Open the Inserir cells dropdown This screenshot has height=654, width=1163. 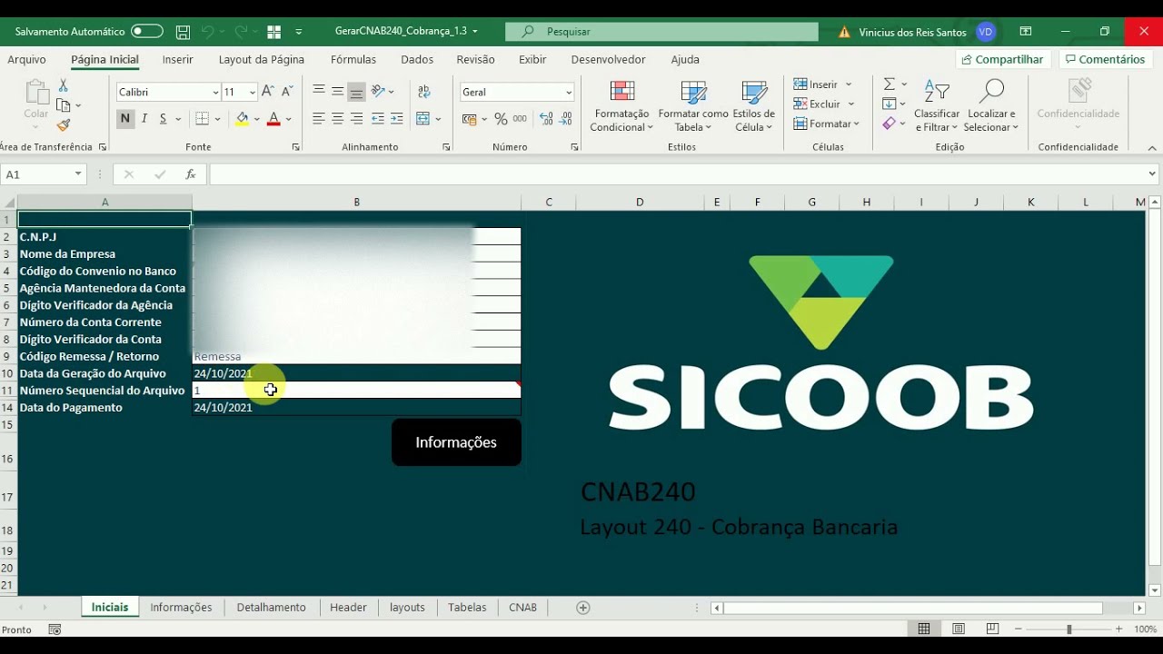point(849,84)
